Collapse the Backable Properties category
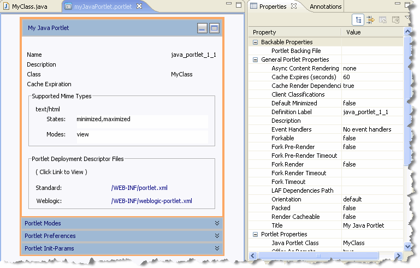The height and width of the screenshot is (268, 420). [255, 43]
